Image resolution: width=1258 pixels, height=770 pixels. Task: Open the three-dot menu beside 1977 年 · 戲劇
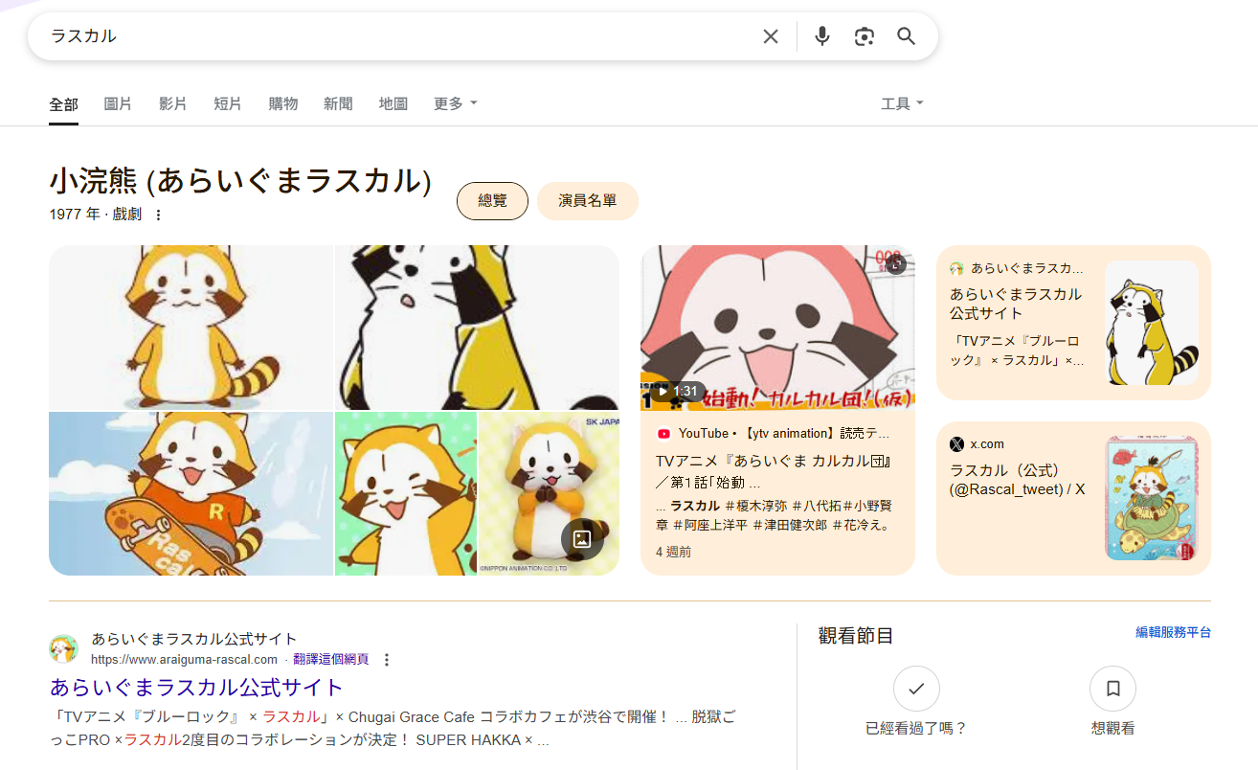coord(159,215)
